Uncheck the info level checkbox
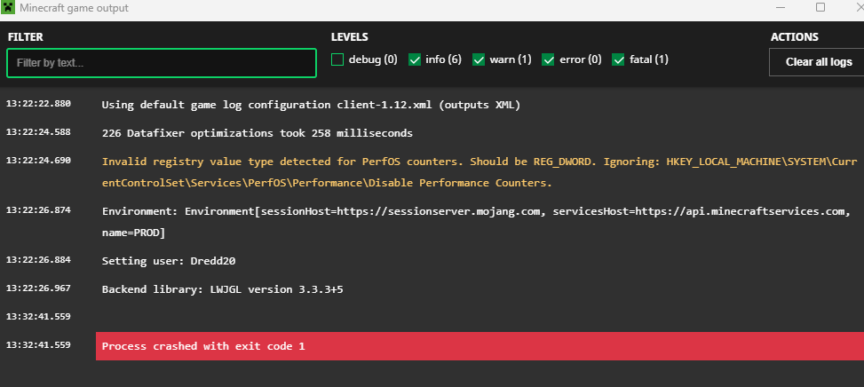Viewport: 864px width, 387px height. pyautogui.click(x=415, y=59)
